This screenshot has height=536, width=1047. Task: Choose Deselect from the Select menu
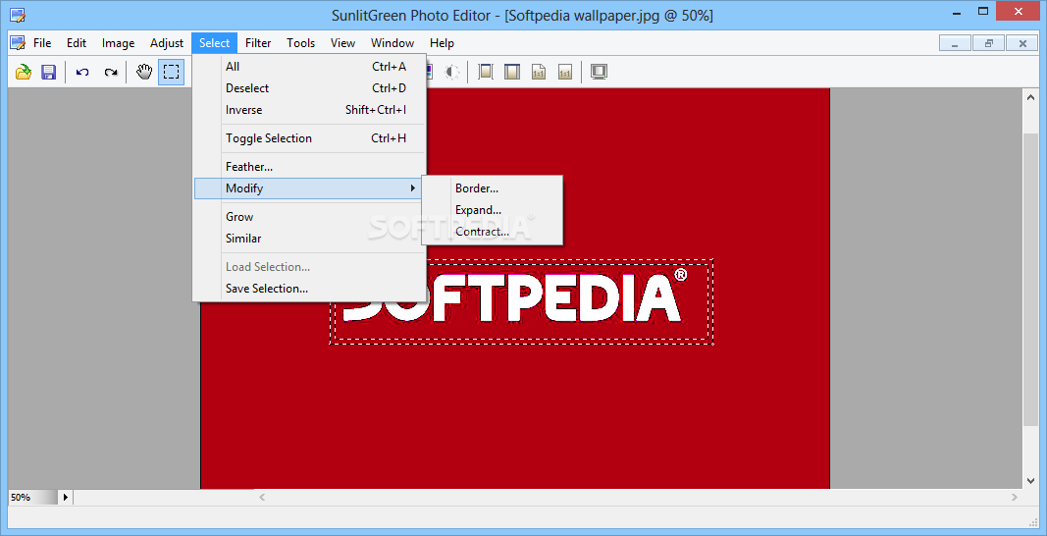(309, 88)
